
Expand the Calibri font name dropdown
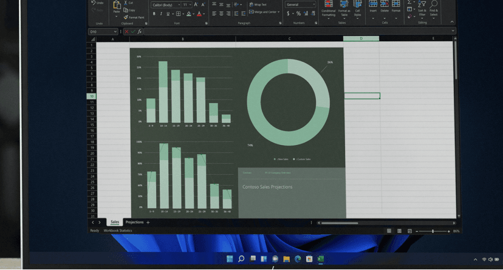coord(179,5)
